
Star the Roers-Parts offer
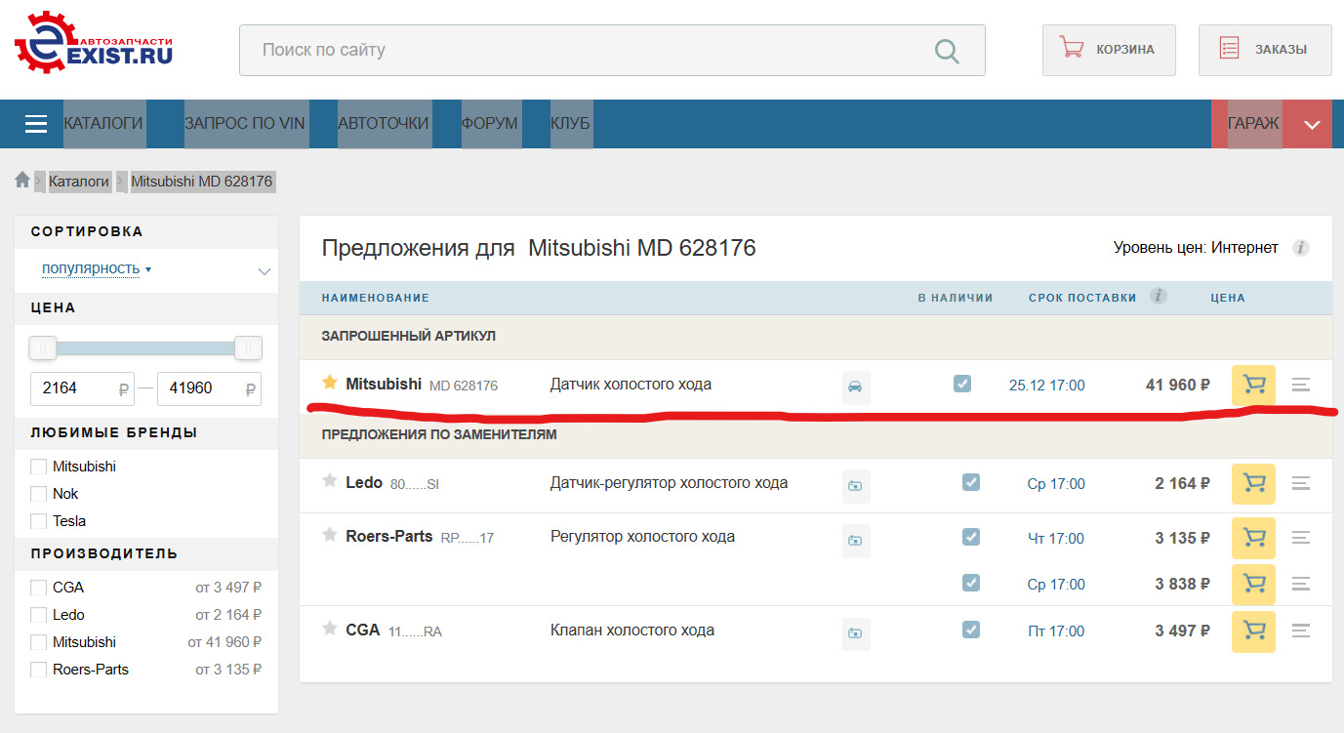[330, 535]
